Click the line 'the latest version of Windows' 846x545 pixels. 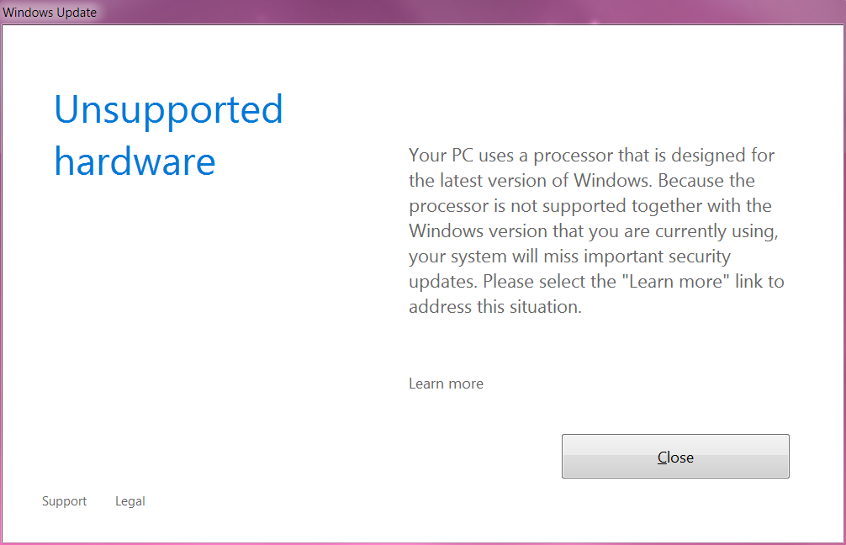point(582,180)
